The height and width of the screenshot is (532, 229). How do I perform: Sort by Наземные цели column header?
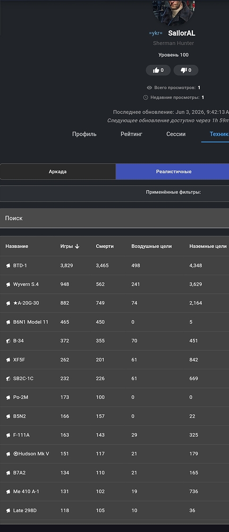(208, 246)
